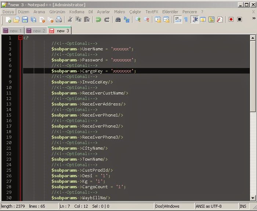Open the Dil menu
Viewport: 257px width, 211px height.
click(91, 12)
